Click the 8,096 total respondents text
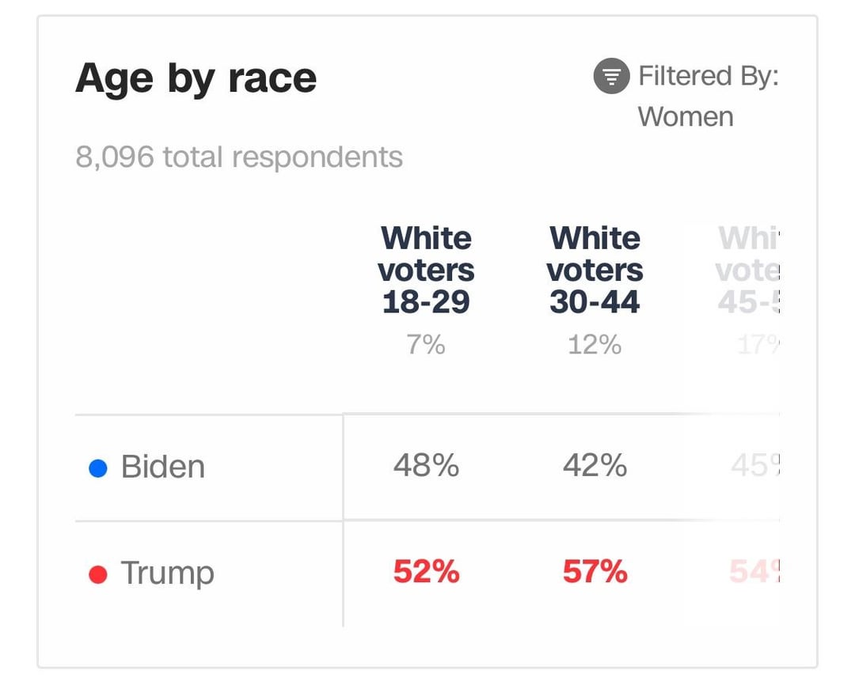The image size is (855, 700). [x=239, y=157]
